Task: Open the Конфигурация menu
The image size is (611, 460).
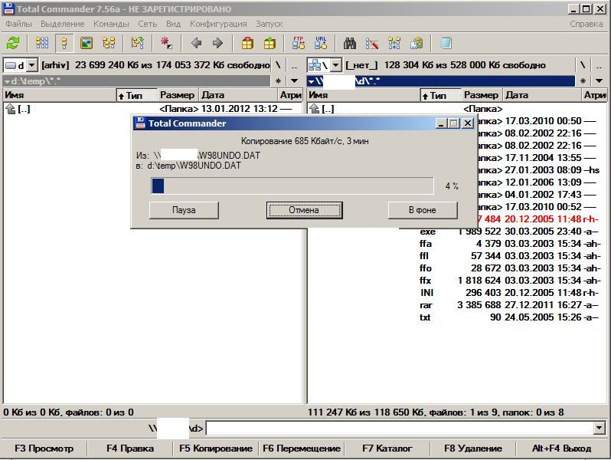Action: [218, 24]
